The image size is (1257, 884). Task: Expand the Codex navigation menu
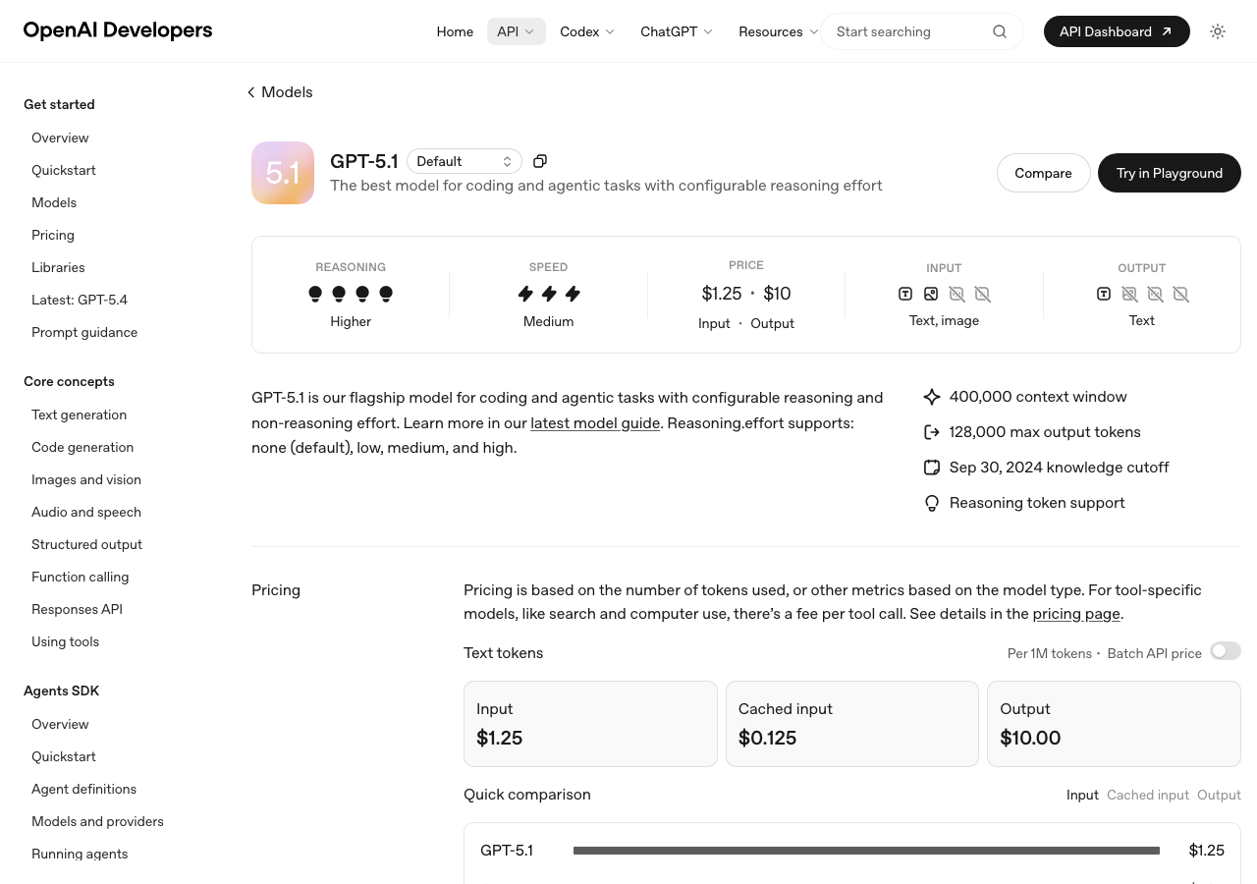click(587, 31)
